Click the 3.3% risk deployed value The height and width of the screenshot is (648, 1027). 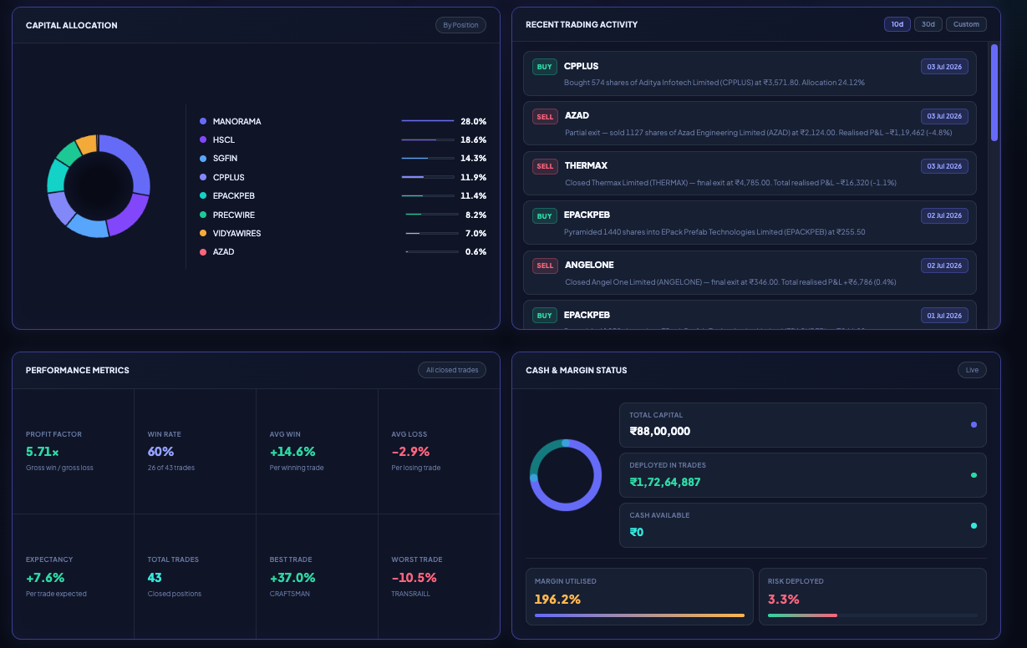(x=784, y=599)
